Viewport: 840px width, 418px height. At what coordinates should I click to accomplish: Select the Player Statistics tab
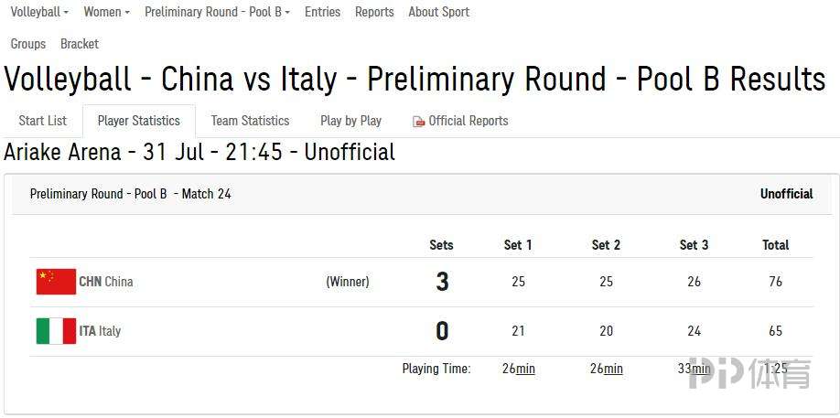click(x=139, y=121)
